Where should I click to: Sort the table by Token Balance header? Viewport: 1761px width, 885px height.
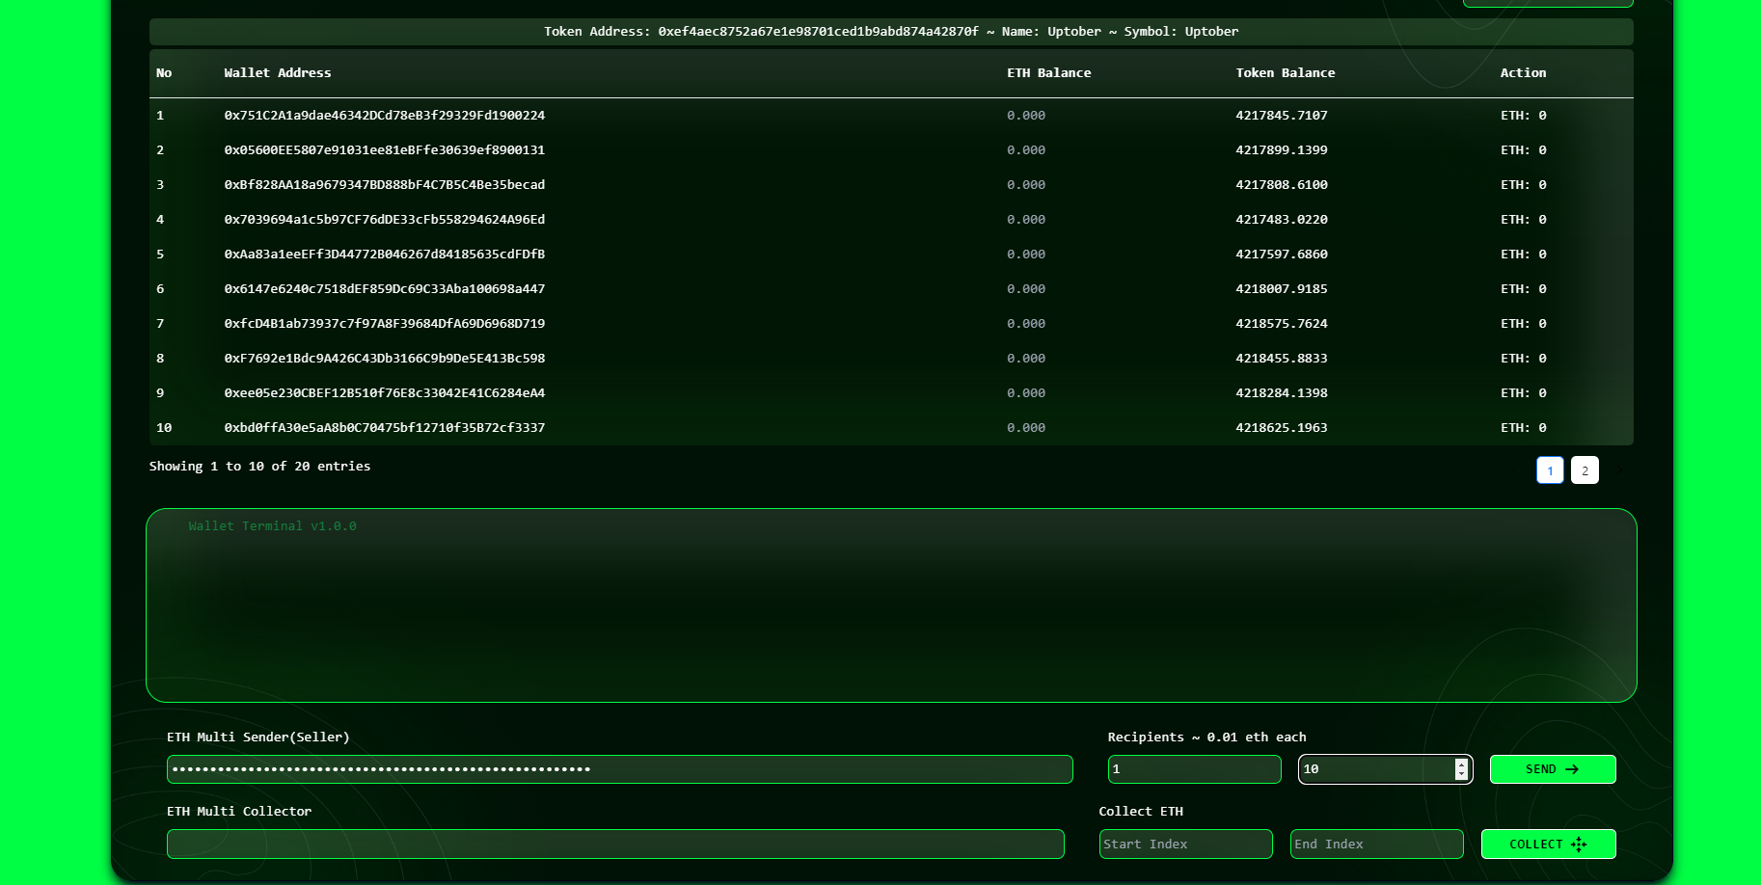coord(1286,73)
